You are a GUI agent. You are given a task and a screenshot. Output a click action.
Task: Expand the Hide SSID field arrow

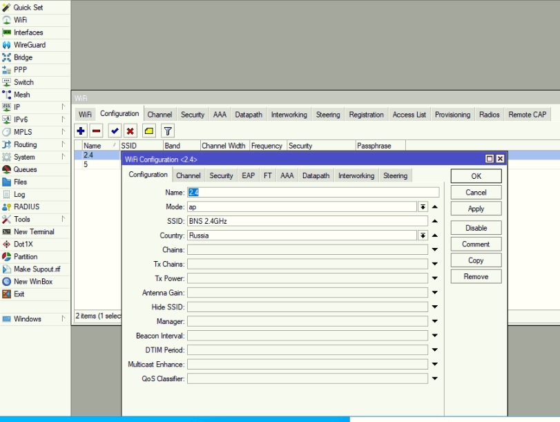(434, 307)
